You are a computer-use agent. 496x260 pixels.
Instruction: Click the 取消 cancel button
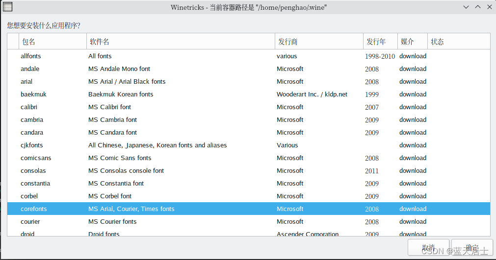[x=428, y=247]
